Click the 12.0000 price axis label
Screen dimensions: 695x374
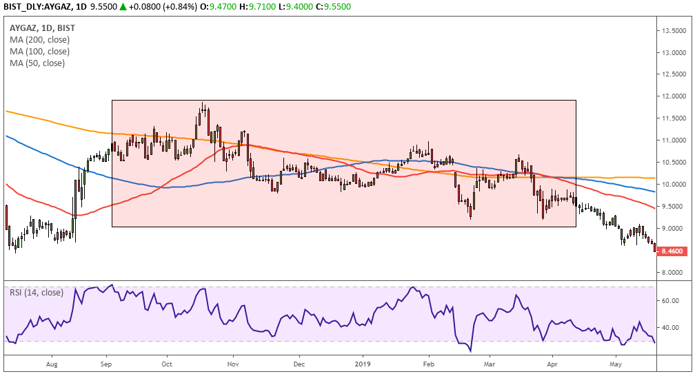tap(674, 96)
